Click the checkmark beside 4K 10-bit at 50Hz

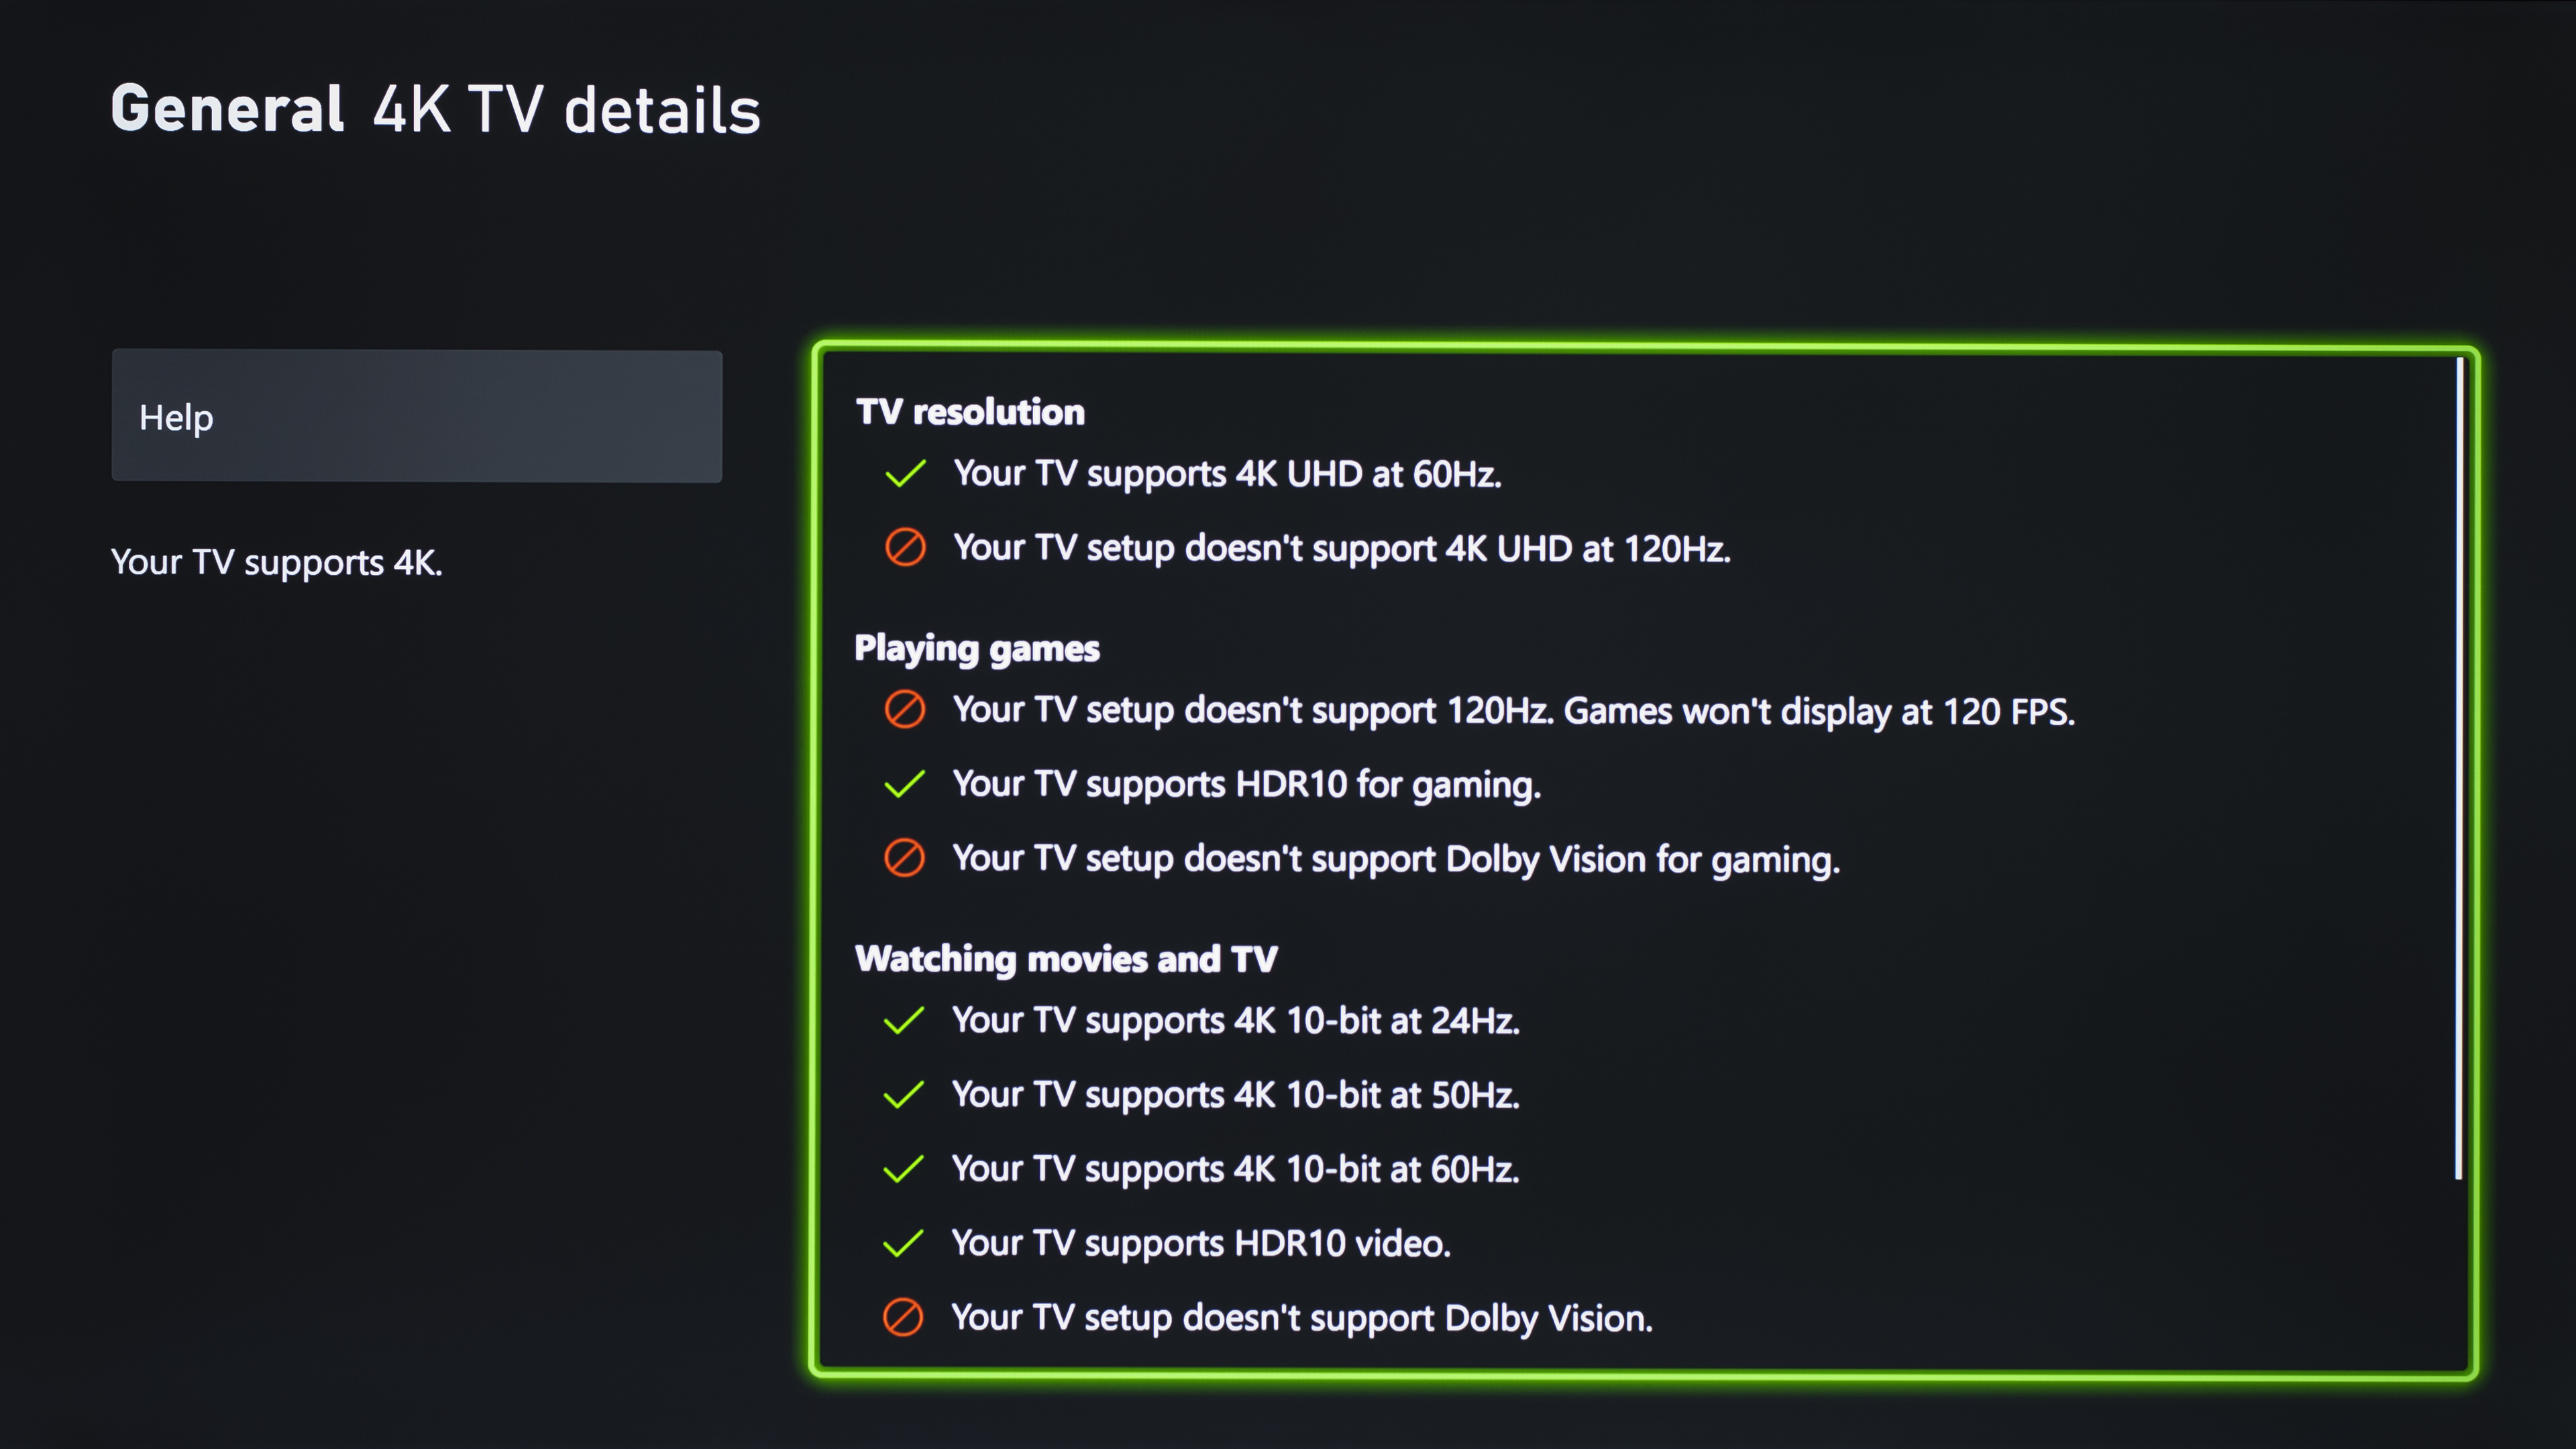(x=904, y=1095)
